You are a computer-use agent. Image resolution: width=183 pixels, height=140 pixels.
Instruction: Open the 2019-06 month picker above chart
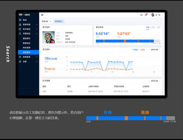[154, 50]
